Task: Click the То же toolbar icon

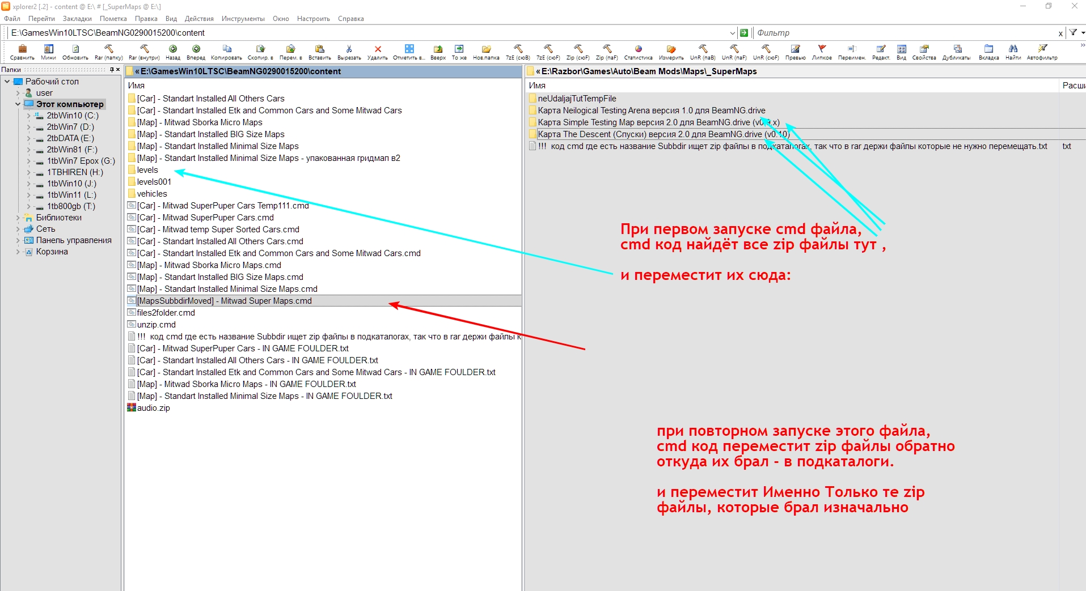Action: 459,49
